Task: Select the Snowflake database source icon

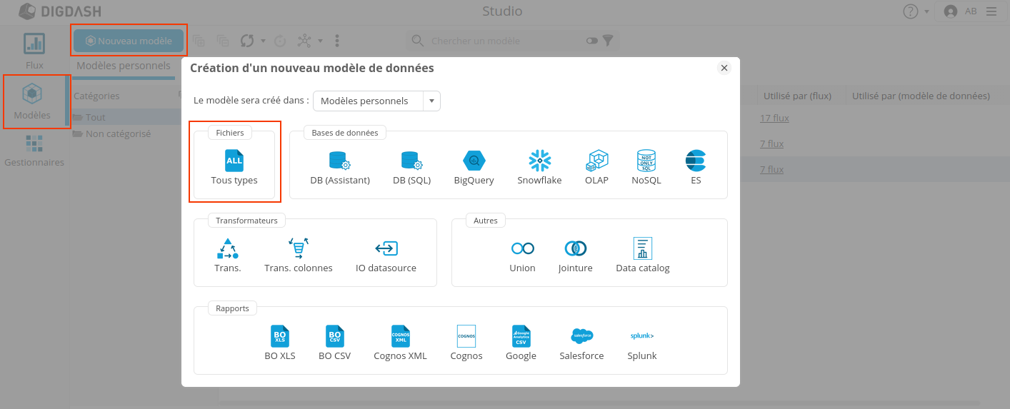Action: [539, 167]
